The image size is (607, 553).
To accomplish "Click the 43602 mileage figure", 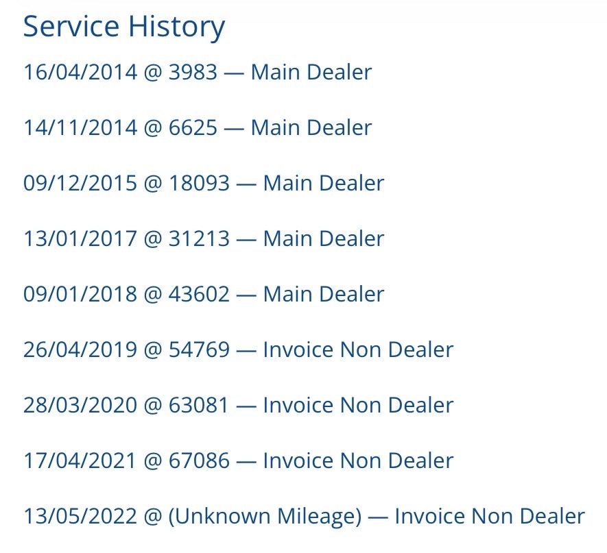I will (199, 294).
